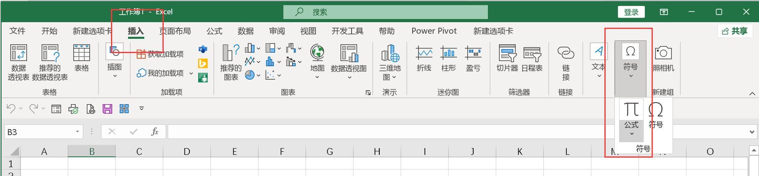Open the Power Pivot tab
Viewport: 759px width, 176px height.
click(434, 31)
